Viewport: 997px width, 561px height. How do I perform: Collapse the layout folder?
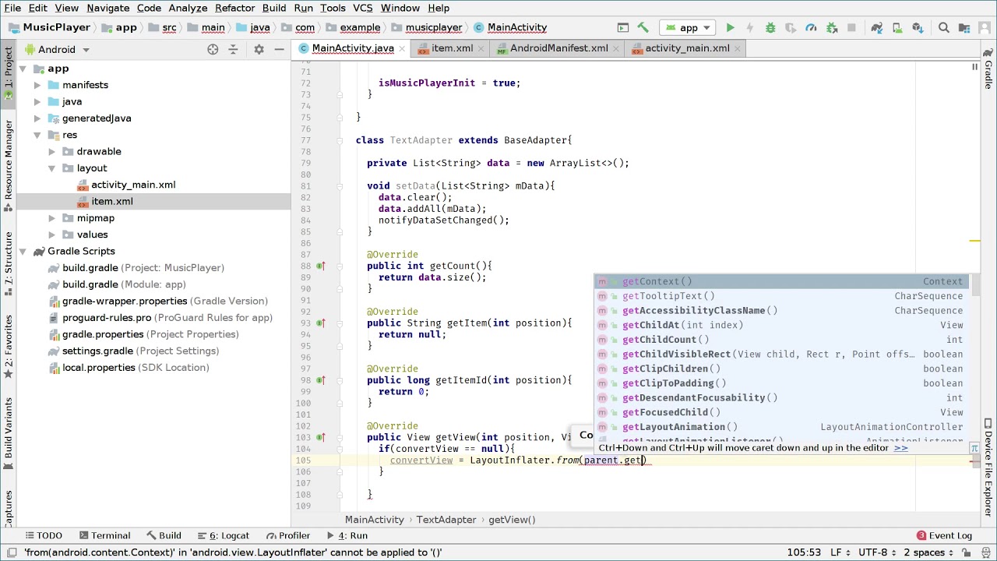coord(51,168)
